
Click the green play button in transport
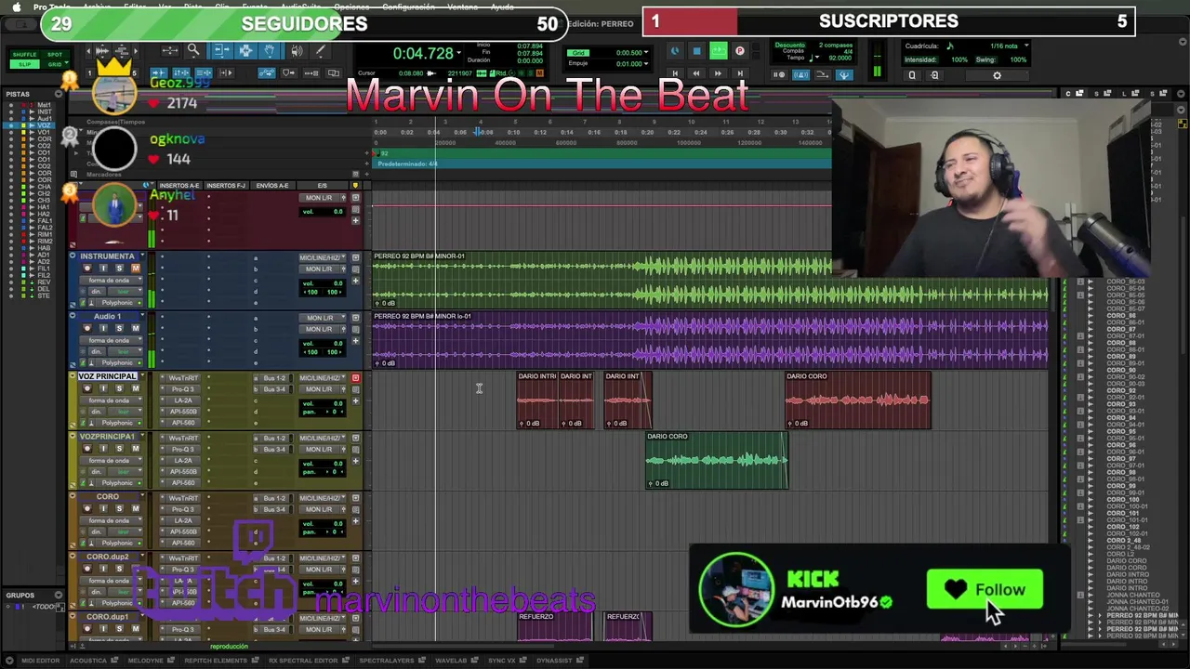(718, 51)
